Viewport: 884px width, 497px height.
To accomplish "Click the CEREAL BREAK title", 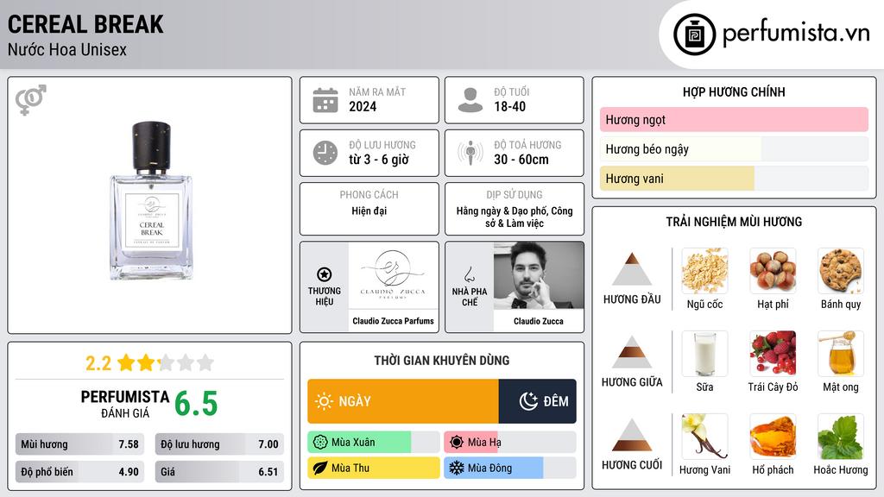I will [x=85, y=24].
